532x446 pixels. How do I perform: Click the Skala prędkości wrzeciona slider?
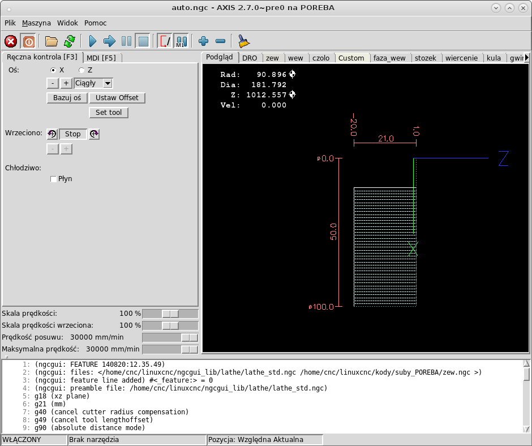[x=170, y=325]
